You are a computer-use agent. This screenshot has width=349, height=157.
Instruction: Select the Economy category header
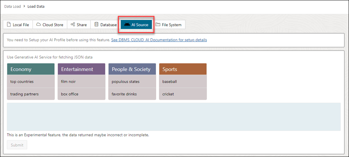tap(31, 69)
